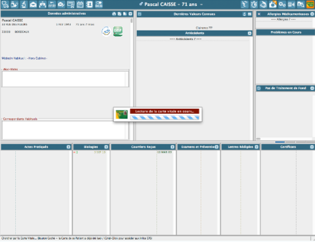
Task: Open the calendar agenda toolbar icon
Action: click(80, 5)
